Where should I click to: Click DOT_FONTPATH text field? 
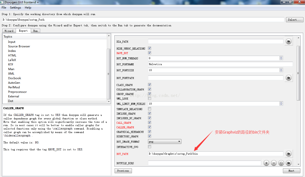click(216, 78)
